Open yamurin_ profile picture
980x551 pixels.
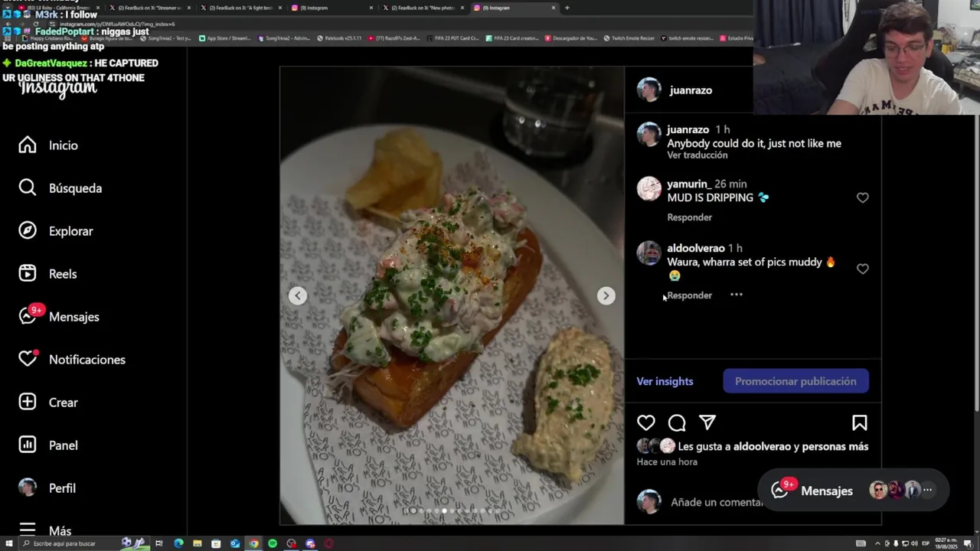pyautogui.click(x=649, y=188)
